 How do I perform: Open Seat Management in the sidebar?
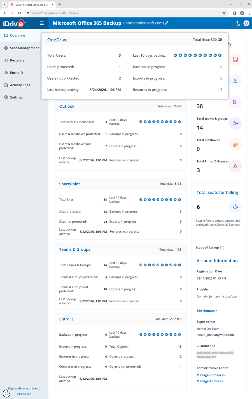click(x=24, y=48)
